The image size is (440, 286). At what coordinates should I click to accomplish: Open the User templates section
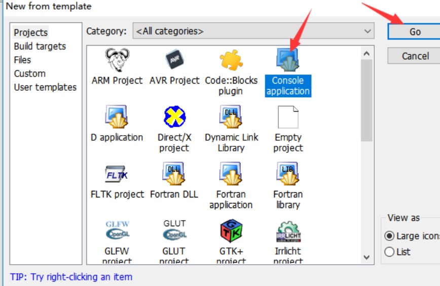(45, 88)
